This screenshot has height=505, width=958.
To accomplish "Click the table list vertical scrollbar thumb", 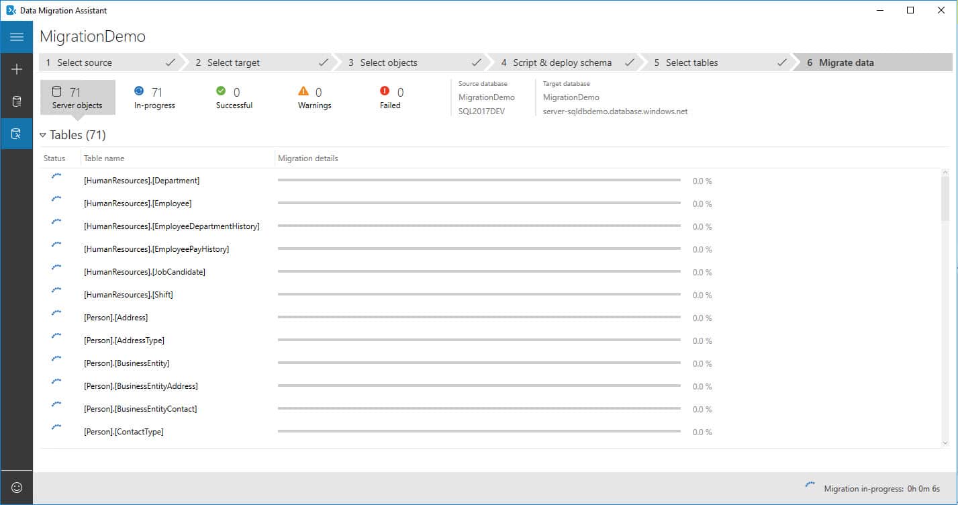I will click(x=945, y=200).
